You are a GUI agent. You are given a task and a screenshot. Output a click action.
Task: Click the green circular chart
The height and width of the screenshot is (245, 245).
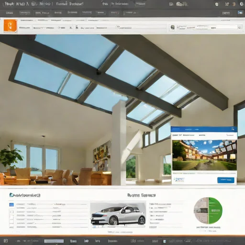[208, 211]
